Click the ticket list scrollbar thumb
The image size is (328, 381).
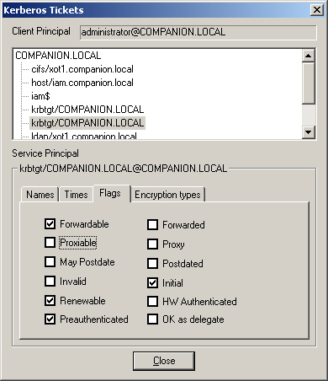(309, 83)
